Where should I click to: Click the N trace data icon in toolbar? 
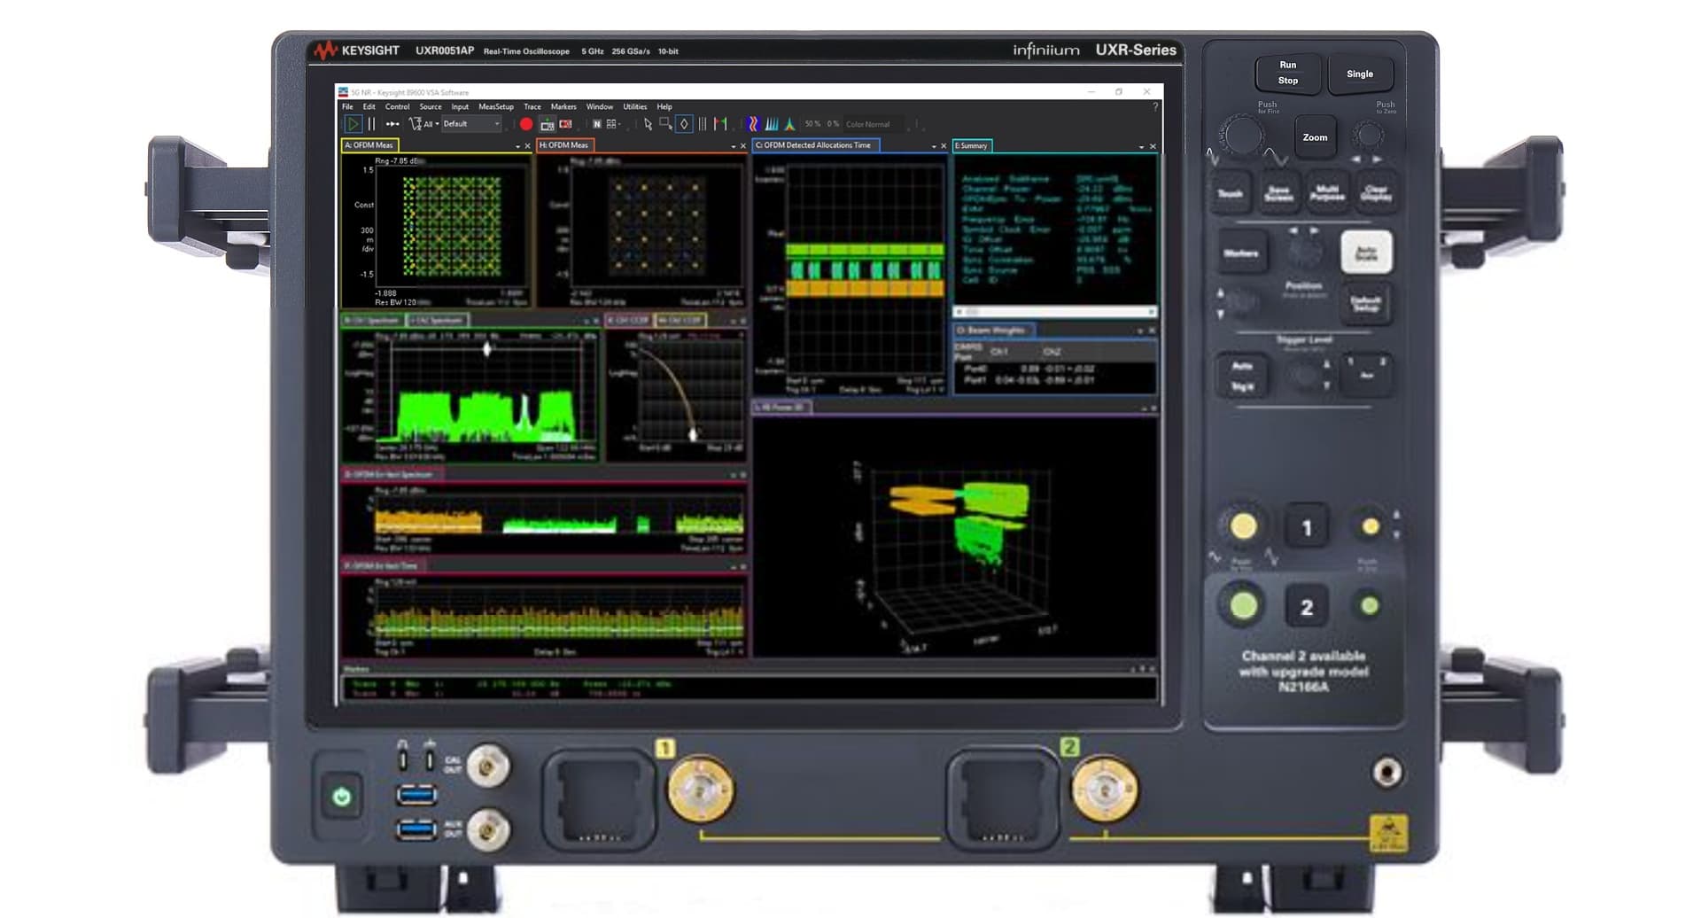[x=597, y=124]
